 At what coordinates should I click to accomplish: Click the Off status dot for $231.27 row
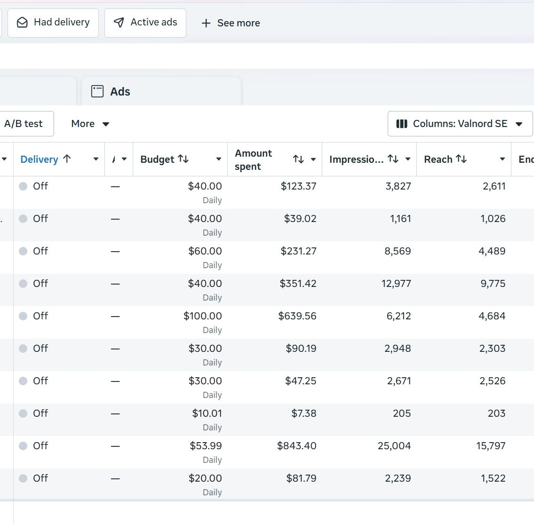(x=23, y=251)
